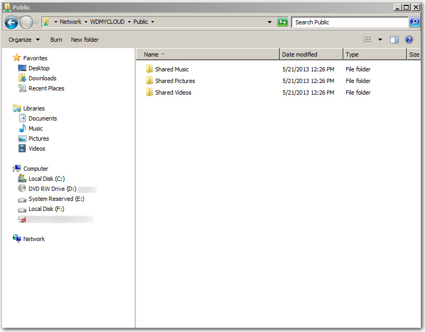Sort by the Size column header
Image resolution: width=425 pixels, height=332 pixels.
point(414,54)
